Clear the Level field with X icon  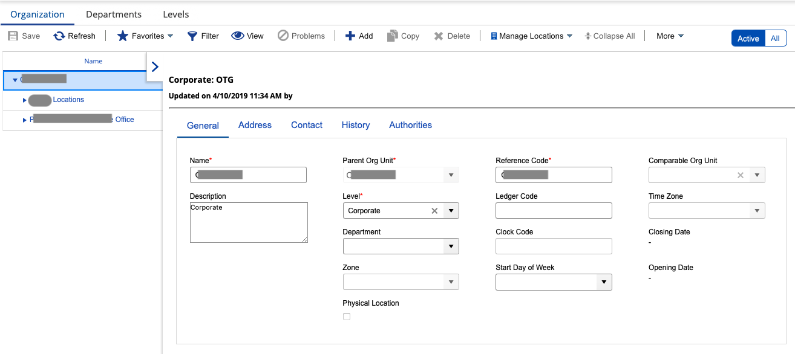coord(434,211)
